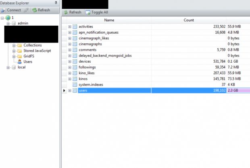Click the local database cylinder icon

click(14, 68)
